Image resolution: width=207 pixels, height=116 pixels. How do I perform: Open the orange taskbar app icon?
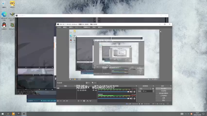click(x=13, y=114)
